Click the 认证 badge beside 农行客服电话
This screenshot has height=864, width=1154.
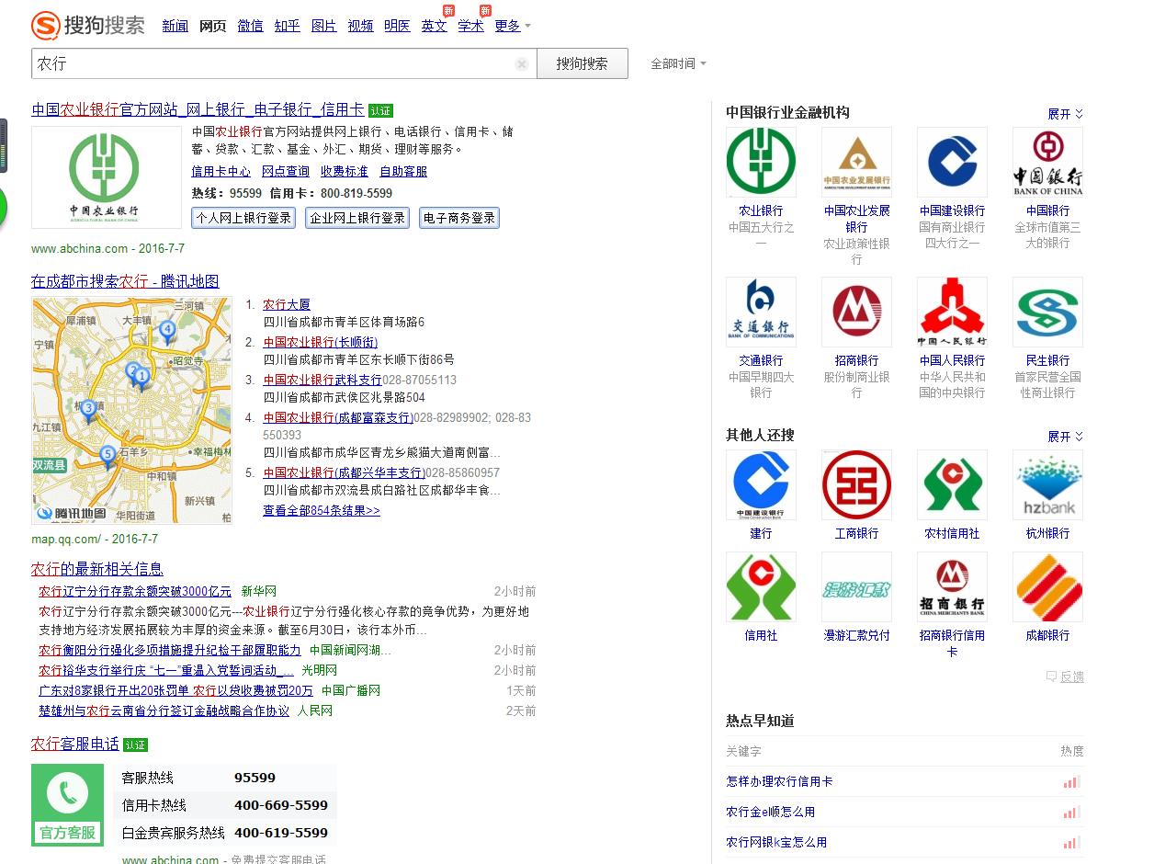(135, 745)
